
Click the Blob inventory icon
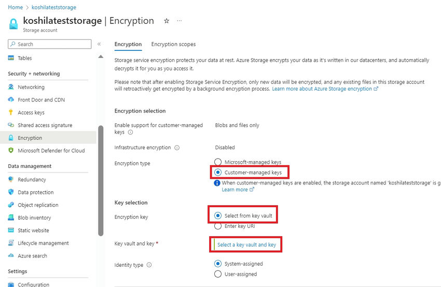(x=11, y=218)
